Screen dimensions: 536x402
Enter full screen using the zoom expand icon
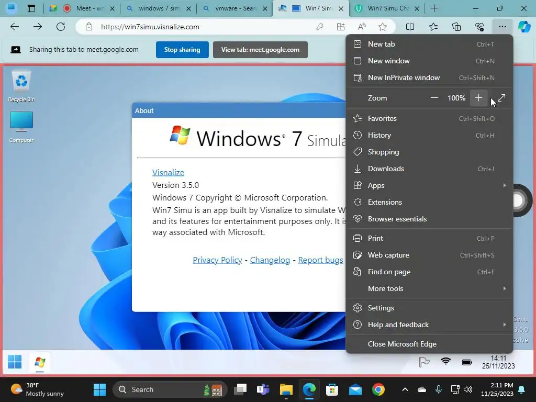(501, 98)
